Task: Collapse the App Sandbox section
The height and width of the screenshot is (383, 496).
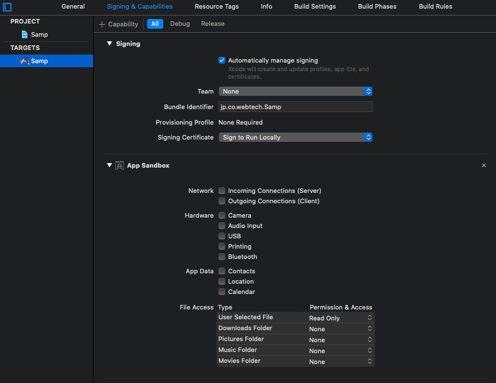Action: click(x=109, y=165)
